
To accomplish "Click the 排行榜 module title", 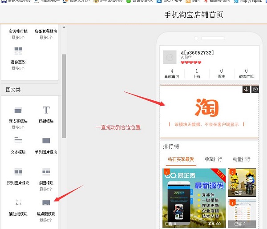I will (171, 146).
